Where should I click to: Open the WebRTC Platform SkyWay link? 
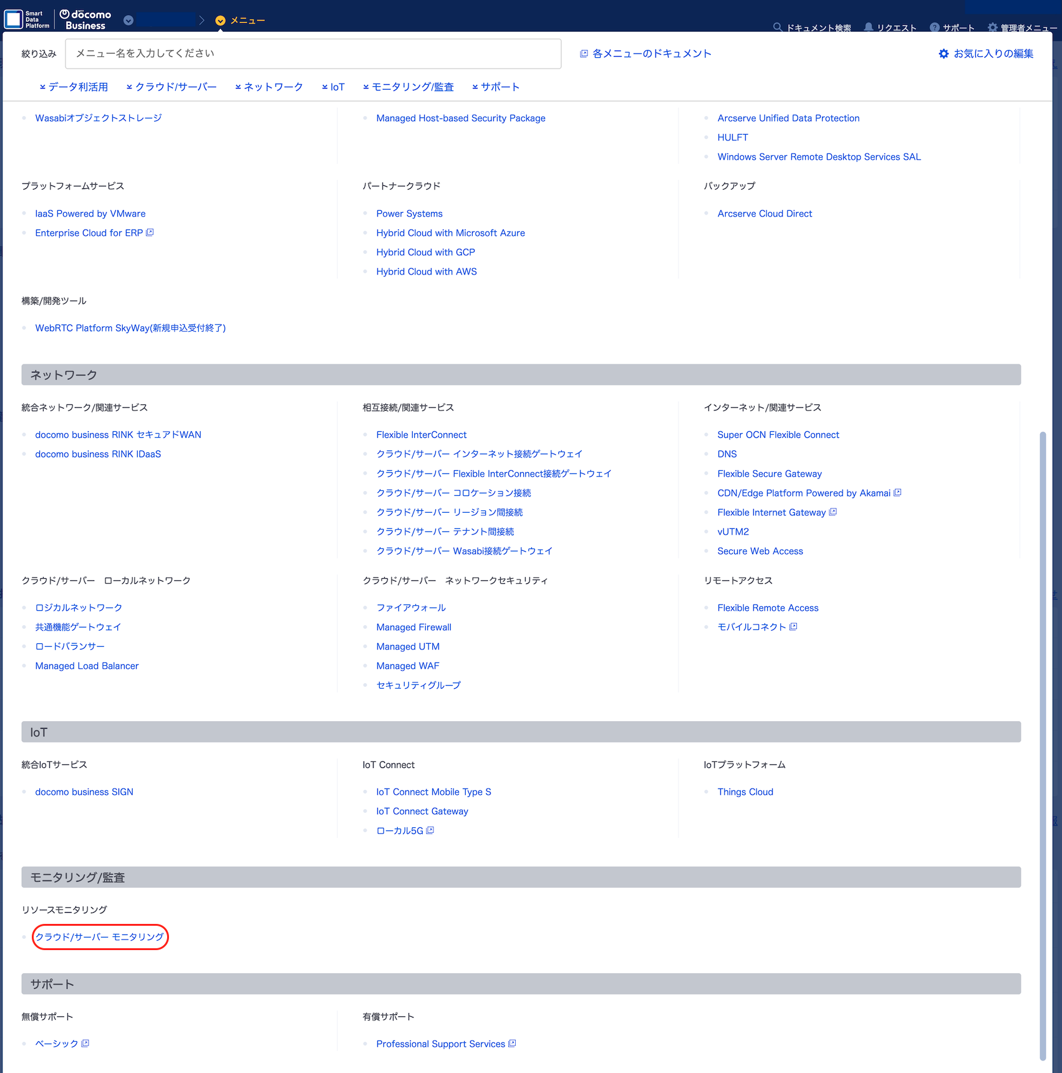point(130,328)
